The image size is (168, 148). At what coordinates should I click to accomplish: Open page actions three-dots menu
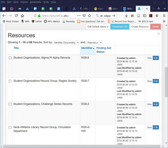pyautogui.click(x=79, y=16)
